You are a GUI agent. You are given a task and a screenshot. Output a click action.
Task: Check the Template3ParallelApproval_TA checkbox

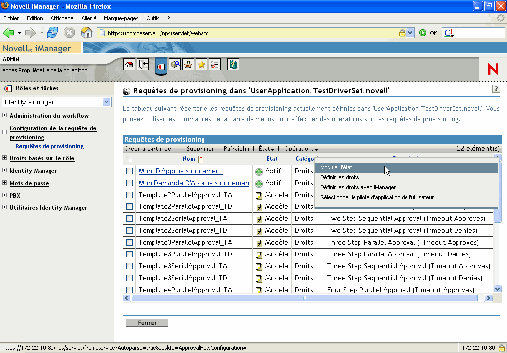coord(129,243)
